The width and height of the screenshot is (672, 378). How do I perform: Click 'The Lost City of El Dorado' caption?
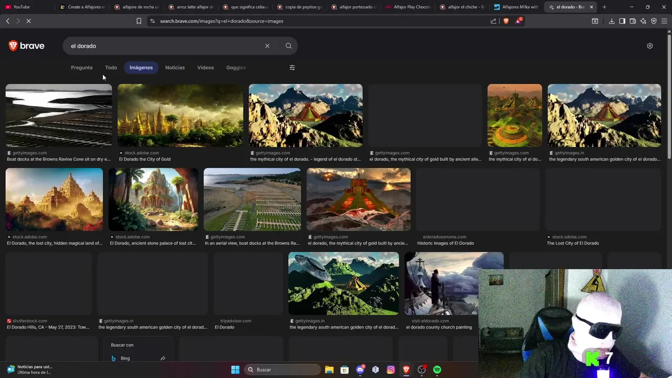coord(573,243)
